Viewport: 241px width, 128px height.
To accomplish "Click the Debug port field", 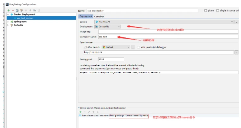I will (x=111, y=59).
